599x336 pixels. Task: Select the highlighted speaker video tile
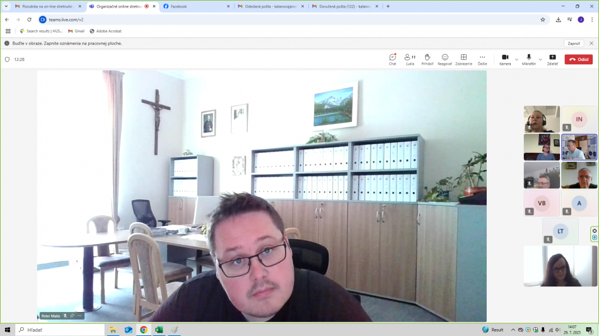pyautogui.click(x=579, y=147)
